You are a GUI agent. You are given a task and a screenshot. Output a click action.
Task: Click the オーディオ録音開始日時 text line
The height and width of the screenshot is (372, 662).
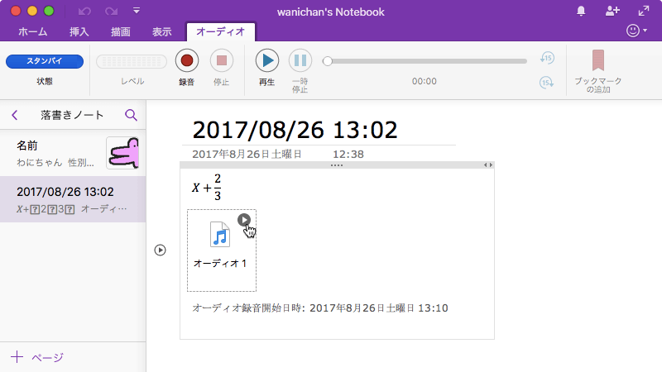click(x=320, y=308)
